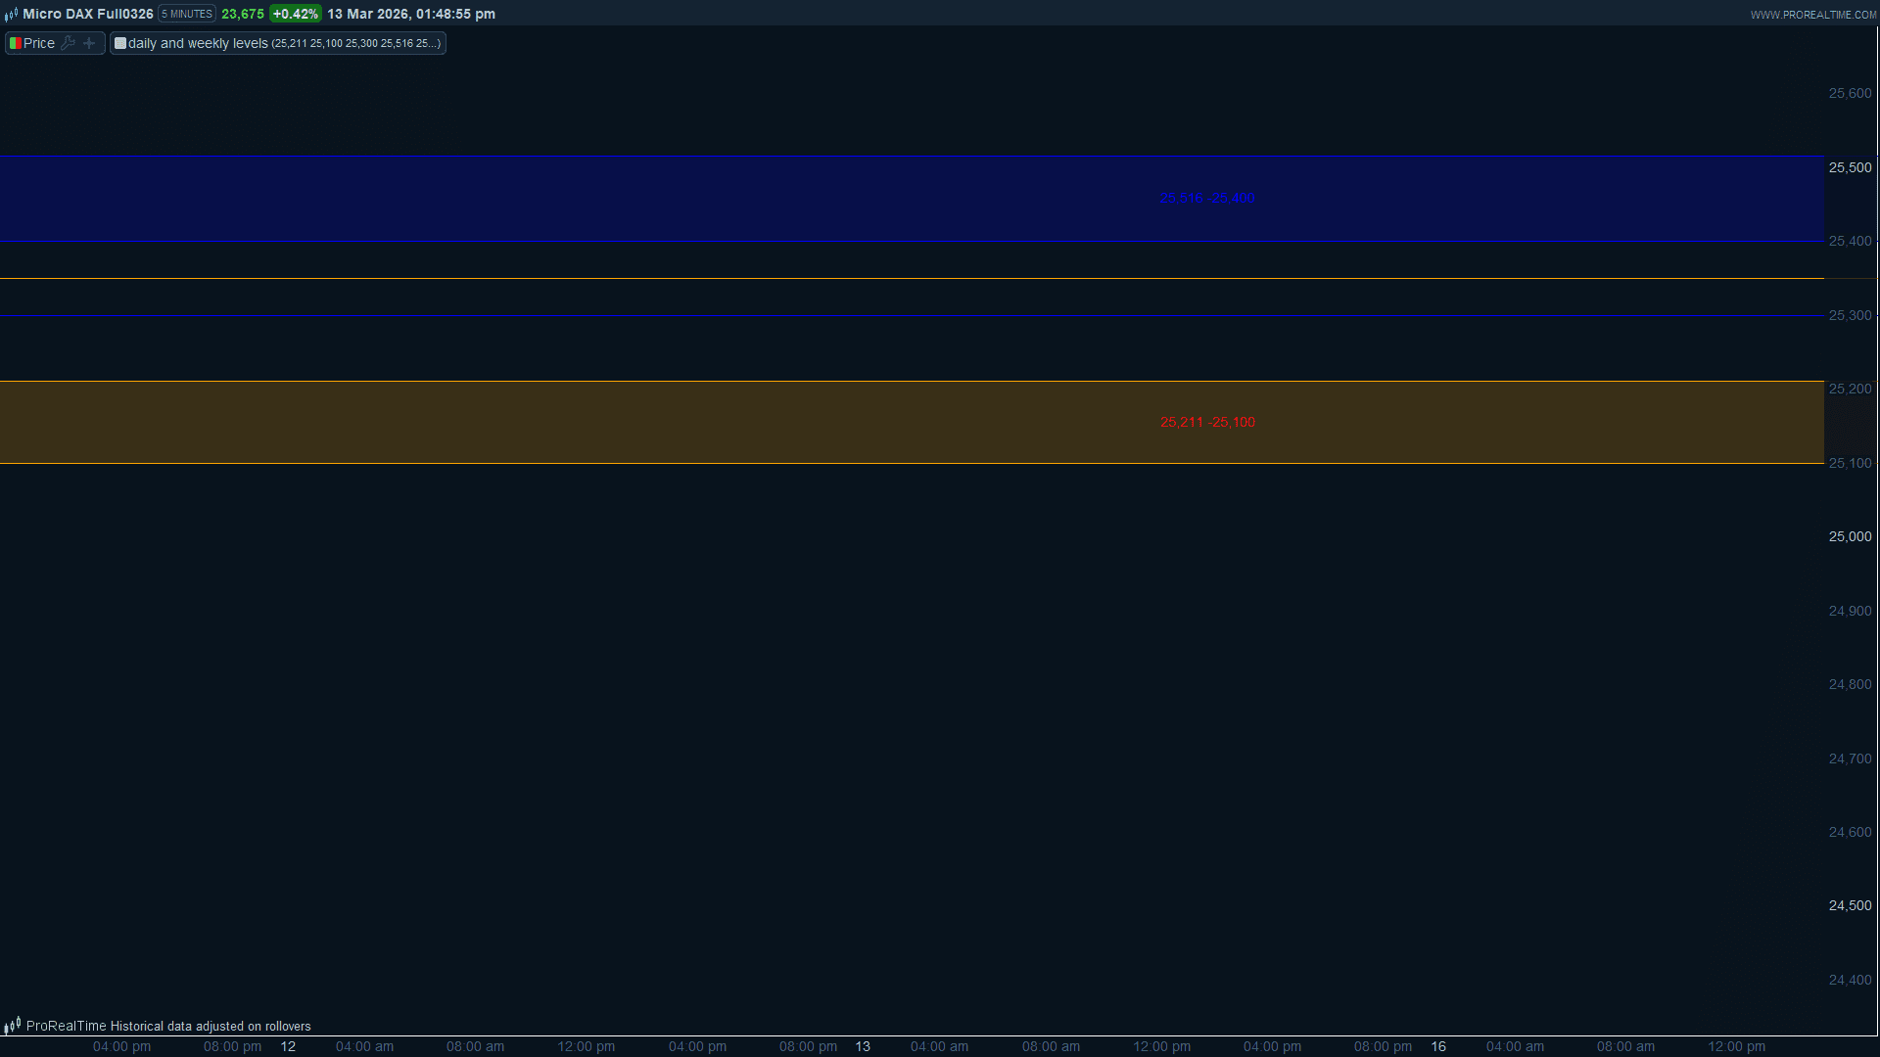This screenshot has height=1057, width=1880.
Task: Click the Price label in the indicator bar
Action: pyautogui.click(x=39, y=43)
